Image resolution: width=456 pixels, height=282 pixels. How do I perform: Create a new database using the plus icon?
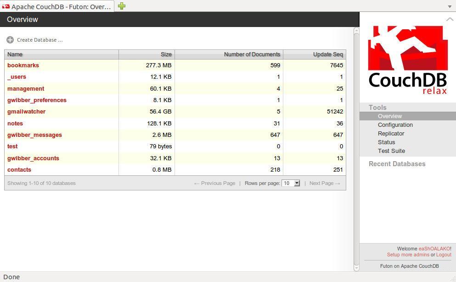[x=10, y=40]
